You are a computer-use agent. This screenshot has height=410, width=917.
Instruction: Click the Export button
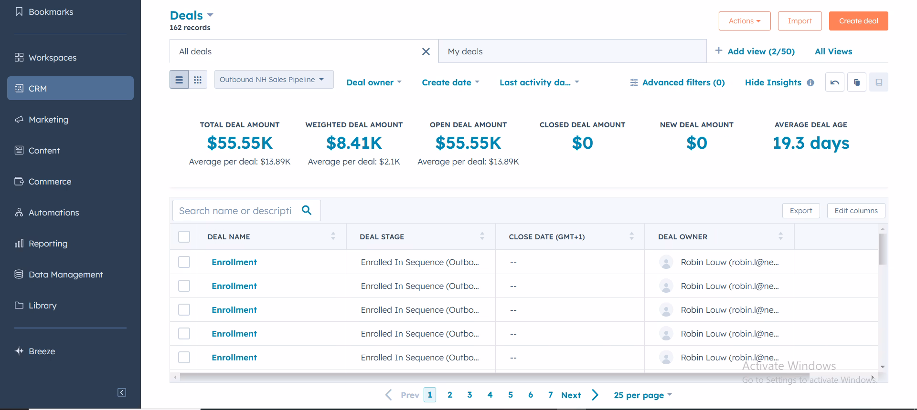(801, 211)
